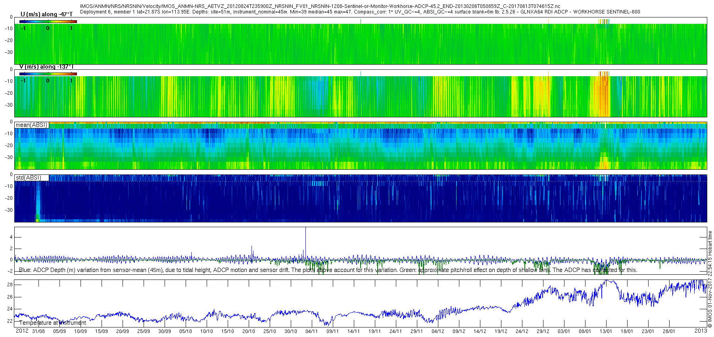Click the '09/11' date tick label
Image resolution: width=714 pixels, height=337 pixels.
(x=332, y=331)
